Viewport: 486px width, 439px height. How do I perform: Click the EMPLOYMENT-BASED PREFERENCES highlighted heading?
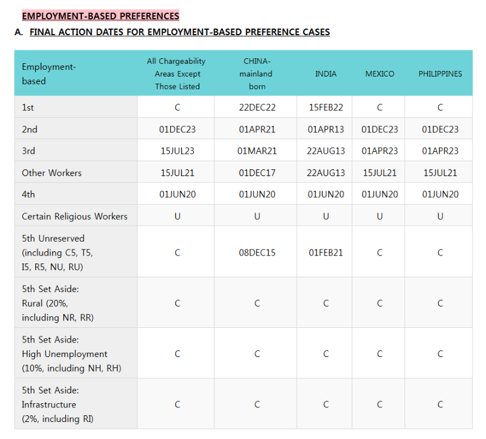(x=100, y=16)
